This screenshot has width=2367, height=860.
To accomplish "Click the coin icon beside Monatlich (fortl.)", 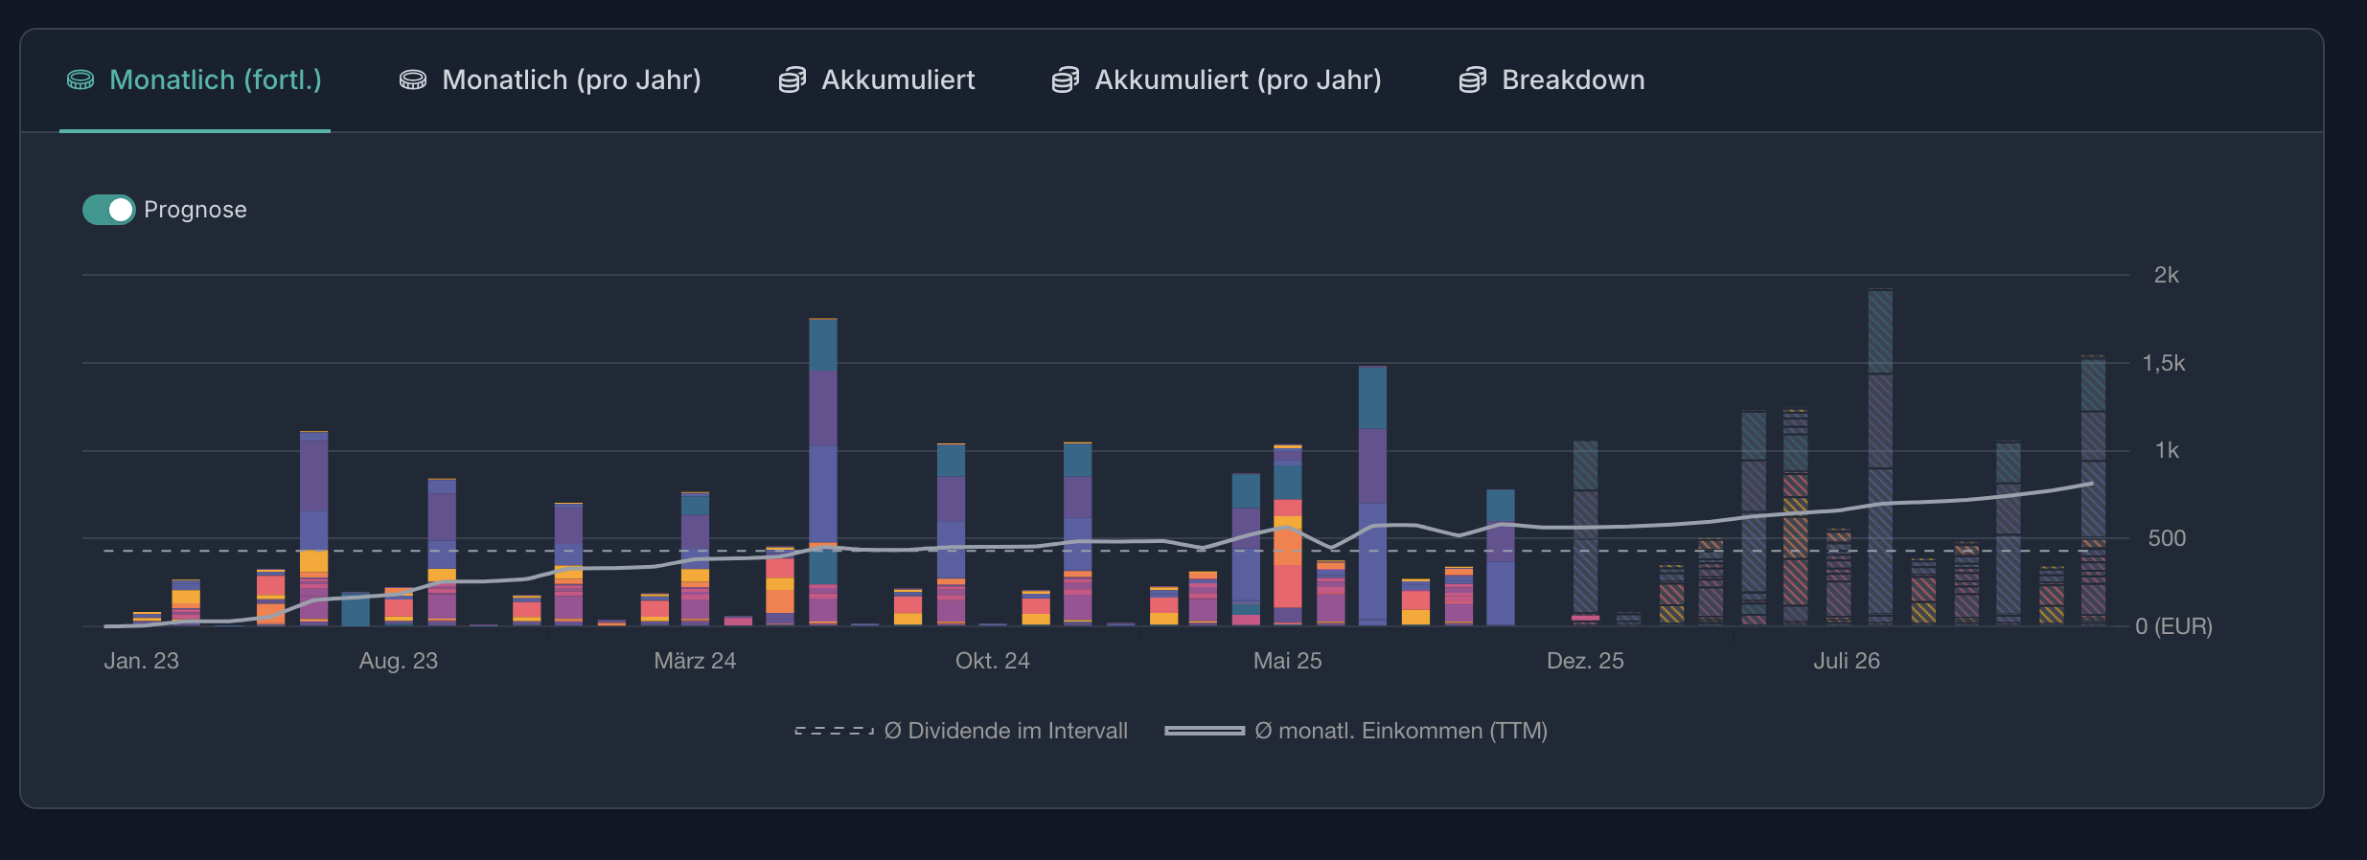I will pos(80,80).
